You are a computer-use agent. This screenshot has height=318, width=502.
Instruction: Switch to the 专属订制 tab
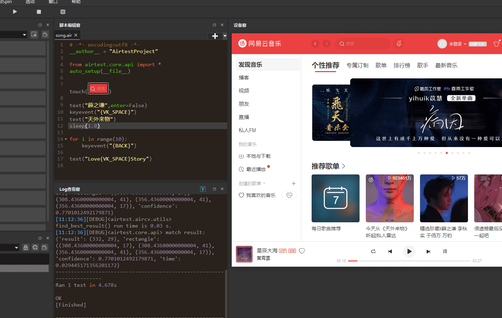coord(357,65)
